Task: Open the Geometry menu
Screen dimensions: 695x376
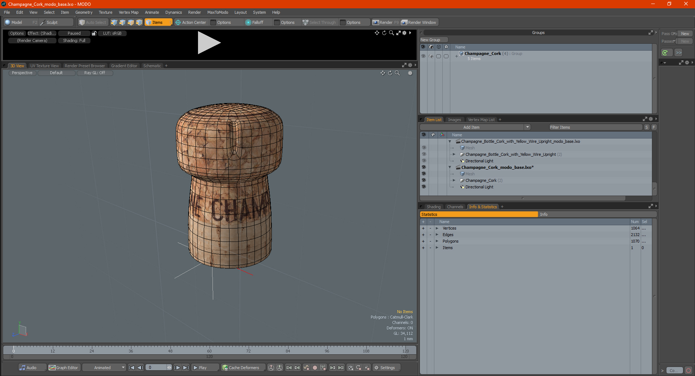Action: [x=84, y=12]
